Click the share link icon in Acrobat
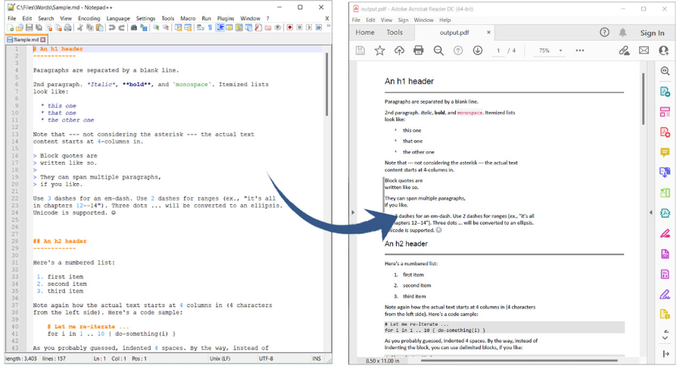Screen dimensions: 677x369 point(624,51)
